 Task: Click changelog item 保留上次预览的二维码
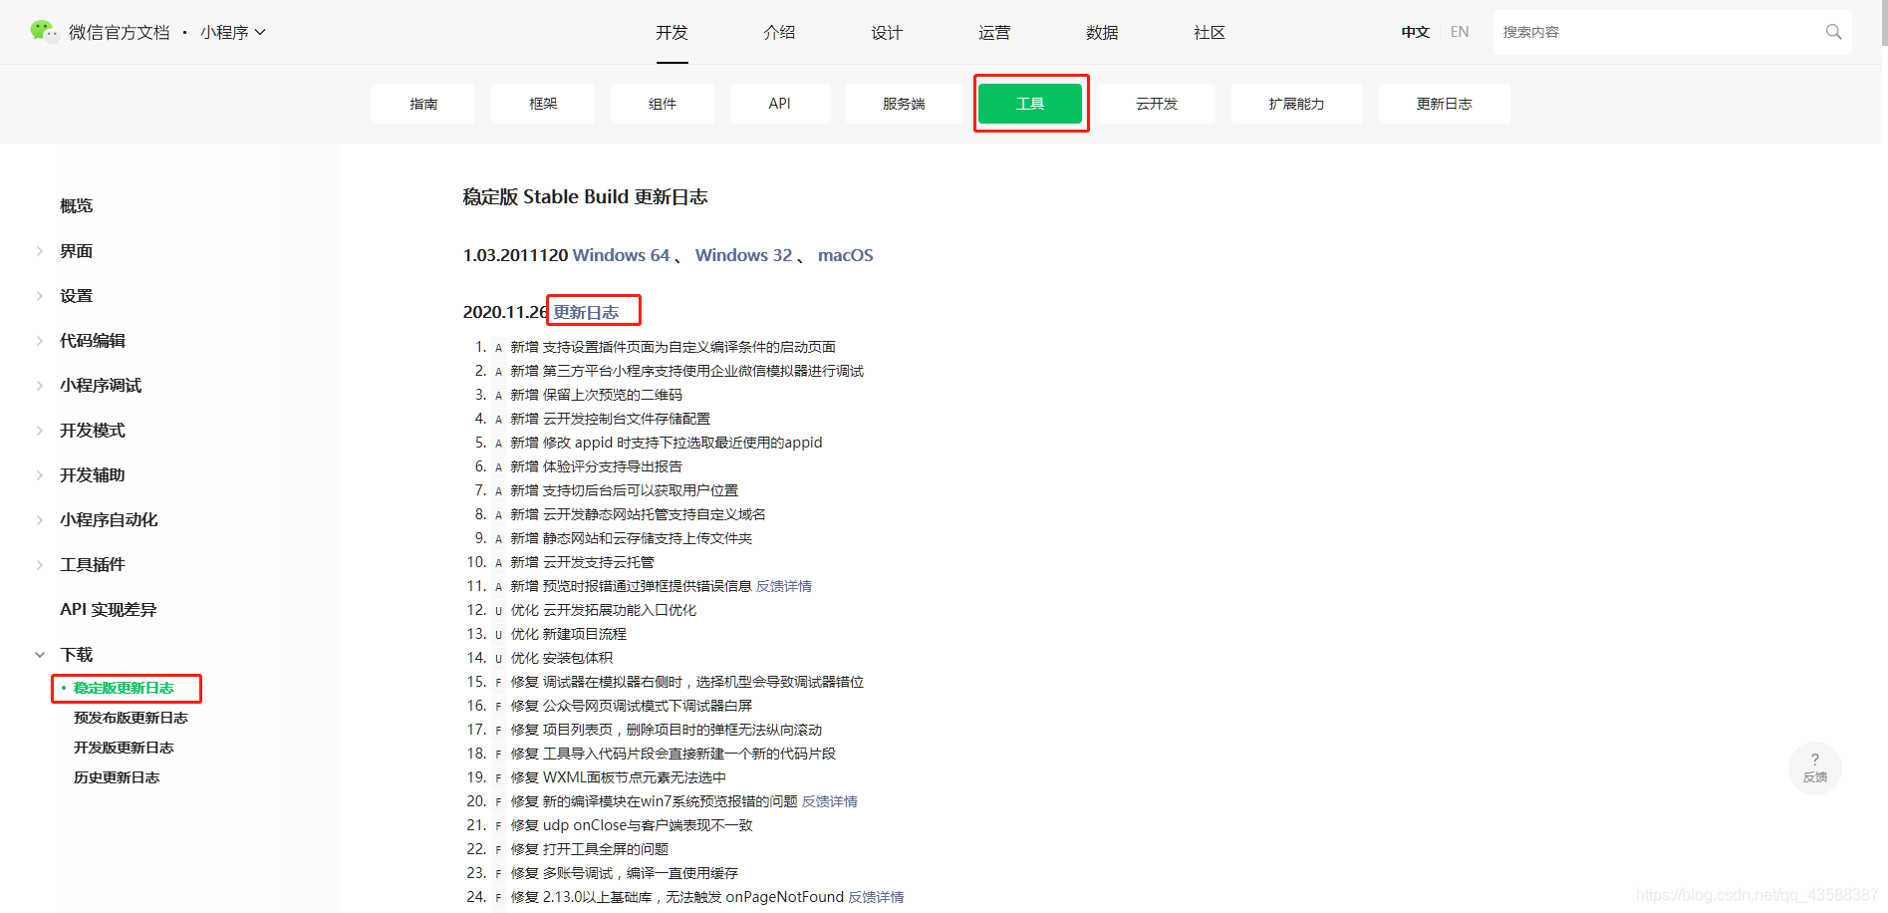pos(613,395)
